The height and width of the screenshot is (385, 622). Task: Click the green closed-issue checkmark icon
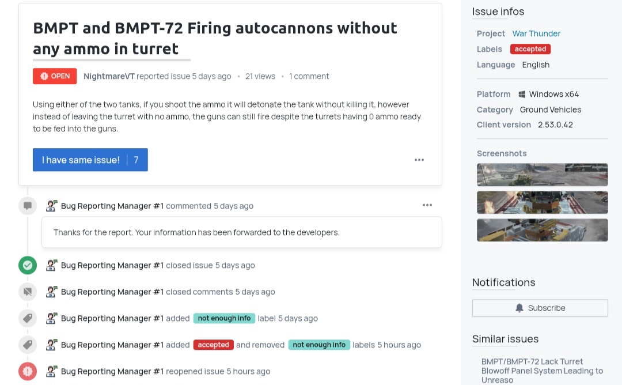click(28, 265)
